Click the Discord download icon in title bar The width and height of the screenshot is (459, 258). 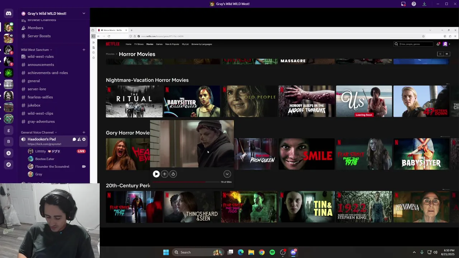(424, 4)
